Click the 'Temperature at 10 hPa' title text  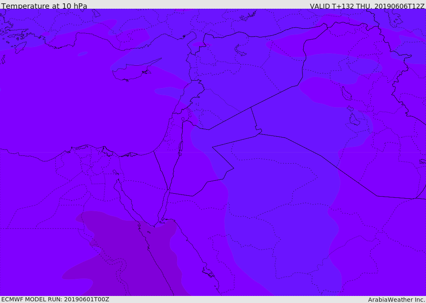coord(44,6)
